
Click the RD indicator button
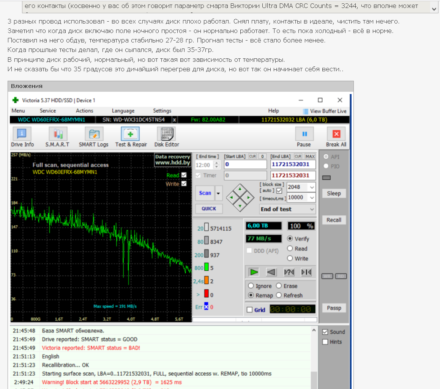coord(341,276)
